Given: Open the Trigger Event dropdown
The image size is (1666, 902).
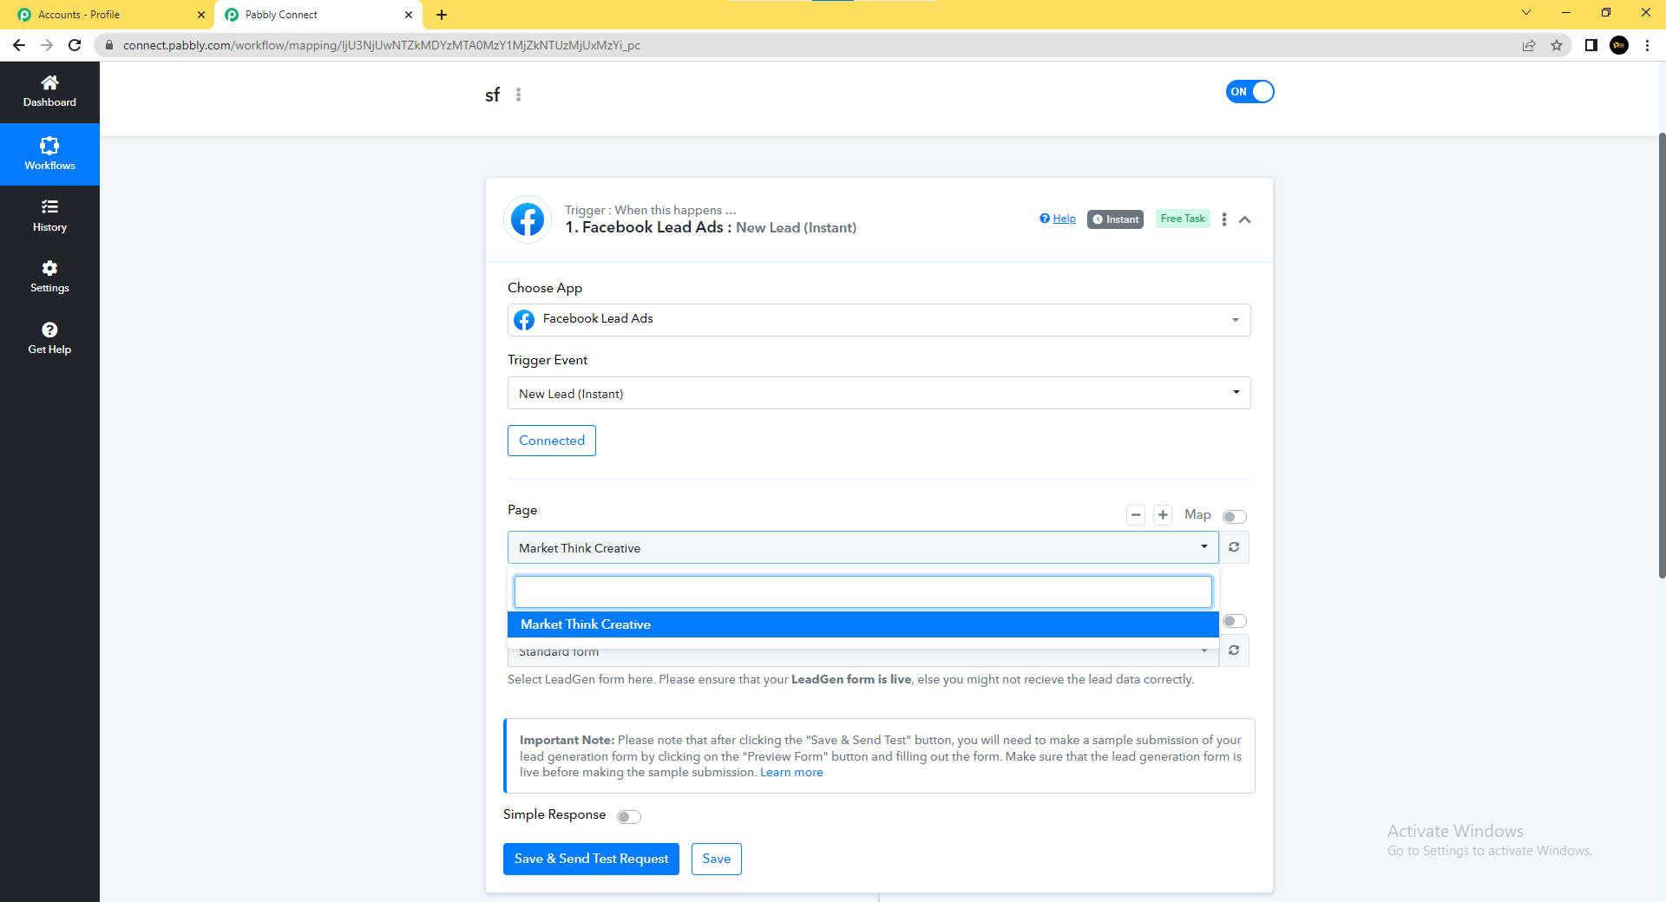Looking at the screenshot, I should pyautogui.click(x=879, y=393).
